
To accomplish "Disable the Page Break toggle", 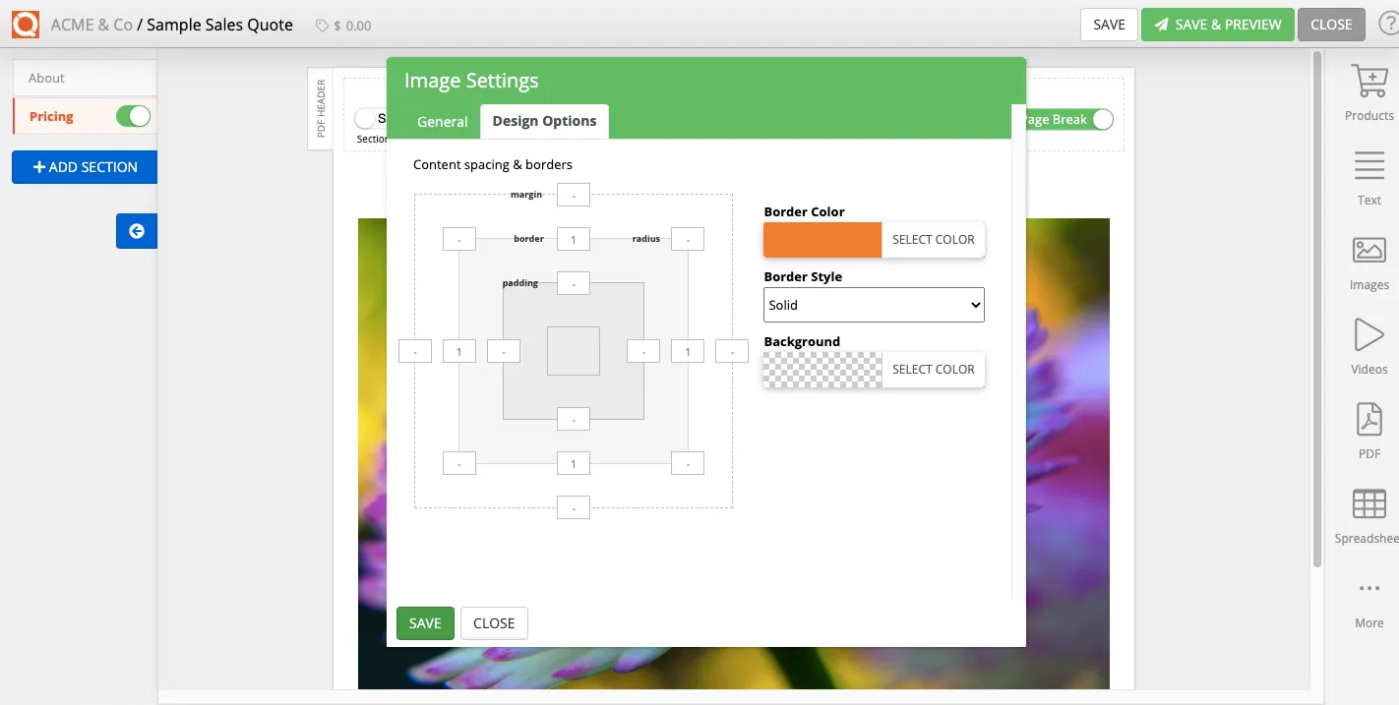I will click(1102, 119).
